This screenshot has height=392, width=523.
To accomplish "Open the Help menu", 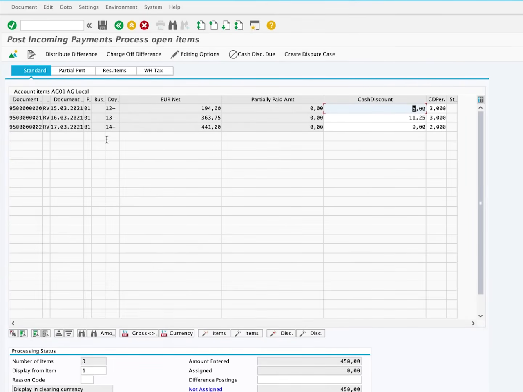I will (174, 7).
